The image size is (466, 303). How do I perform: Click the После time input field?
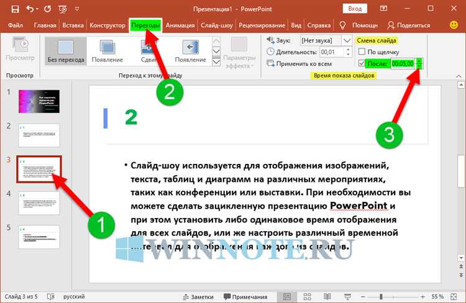403,63
